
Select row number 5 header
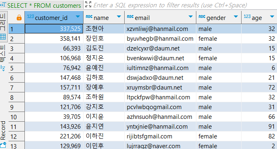click(17, 68)
